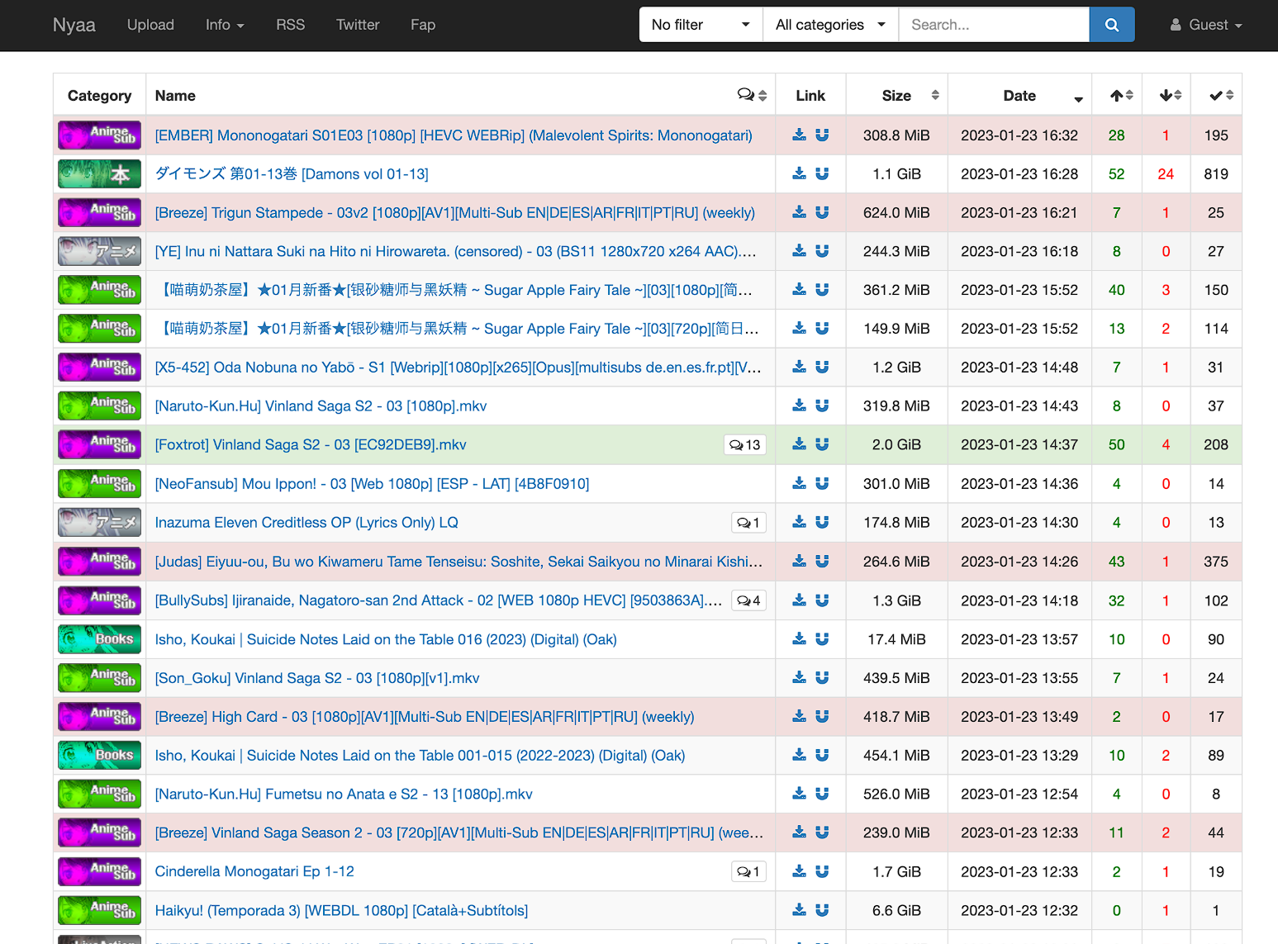Download torrent for Breeze High Card 03

pos(799,716)
